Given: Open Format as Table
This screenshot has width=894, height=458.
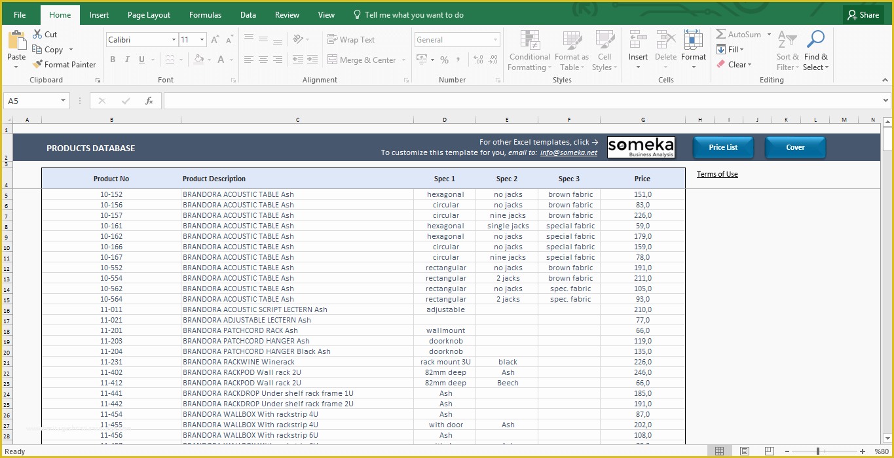Looking at the screenshot, I should pos(572,50).
